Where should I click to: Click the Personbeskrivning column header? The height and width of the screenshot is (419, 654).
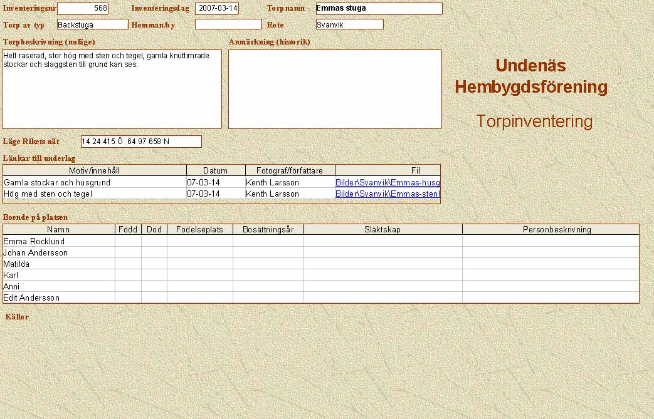tap(551, 230)
